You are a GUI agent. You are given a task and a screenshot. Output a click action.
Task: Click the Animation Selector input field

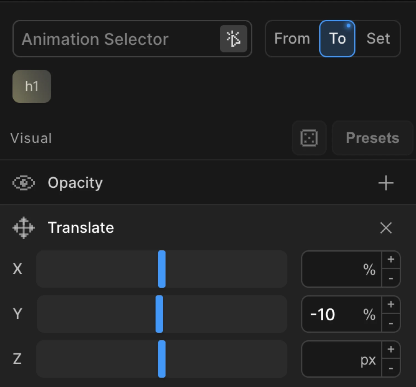click(x=111, y=39)
